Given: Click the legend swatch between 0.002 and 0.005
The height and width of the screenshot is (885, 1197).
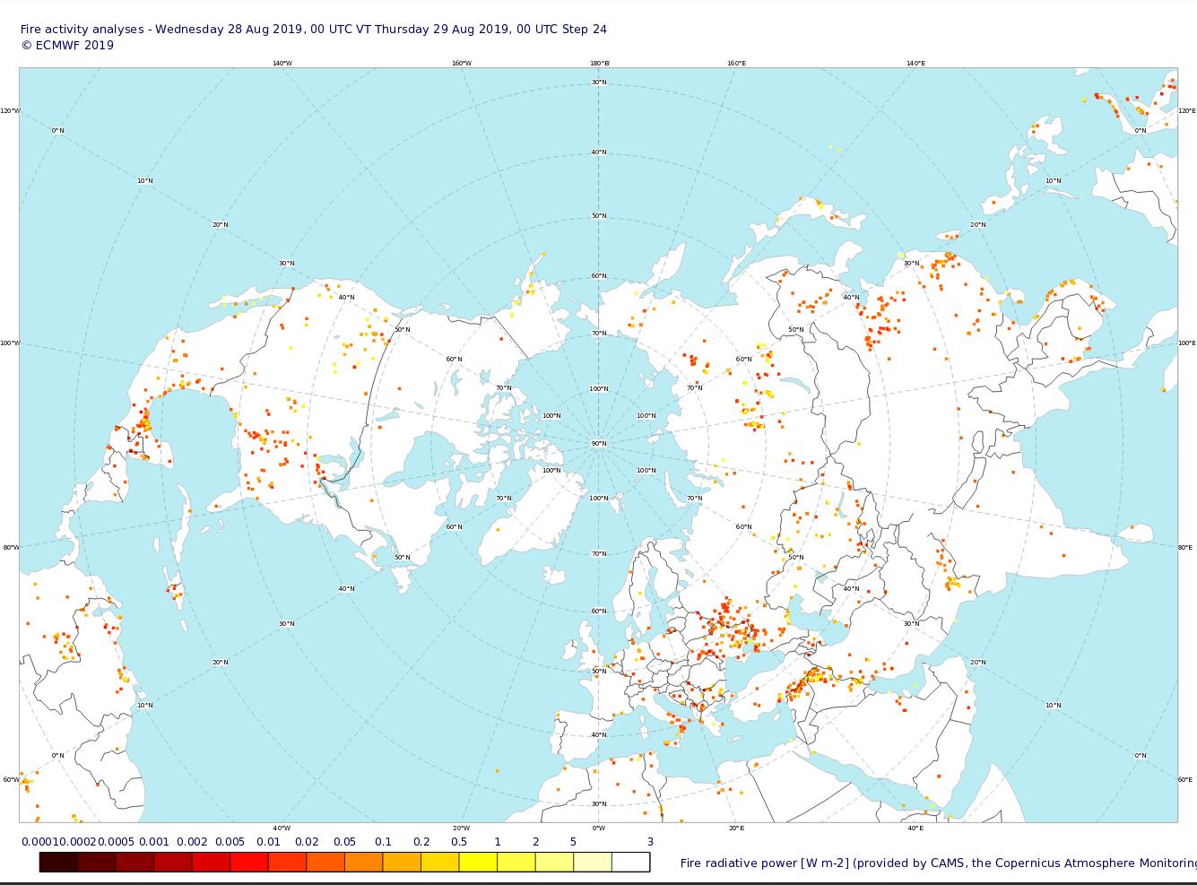Looking at the screenshot, I should pyautogui.click(x=211, y=863).
